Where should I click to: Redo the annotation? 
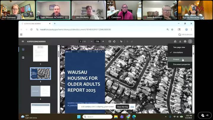(x=132, y=41)
